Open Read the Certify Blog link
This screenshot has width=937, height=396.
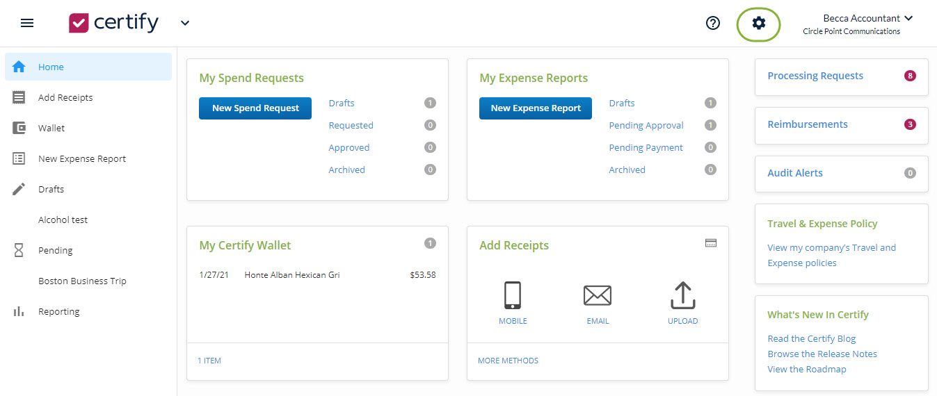811,339
